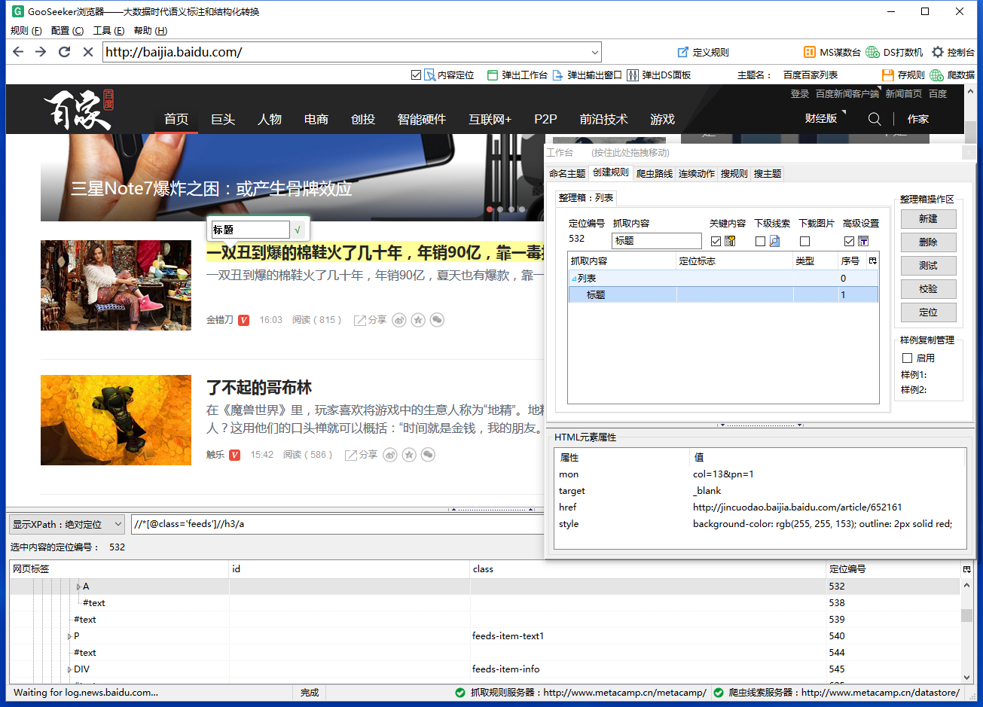Open 定义规则 mode
Viewport: 983px width, 707px height.
tap(703, 52)
